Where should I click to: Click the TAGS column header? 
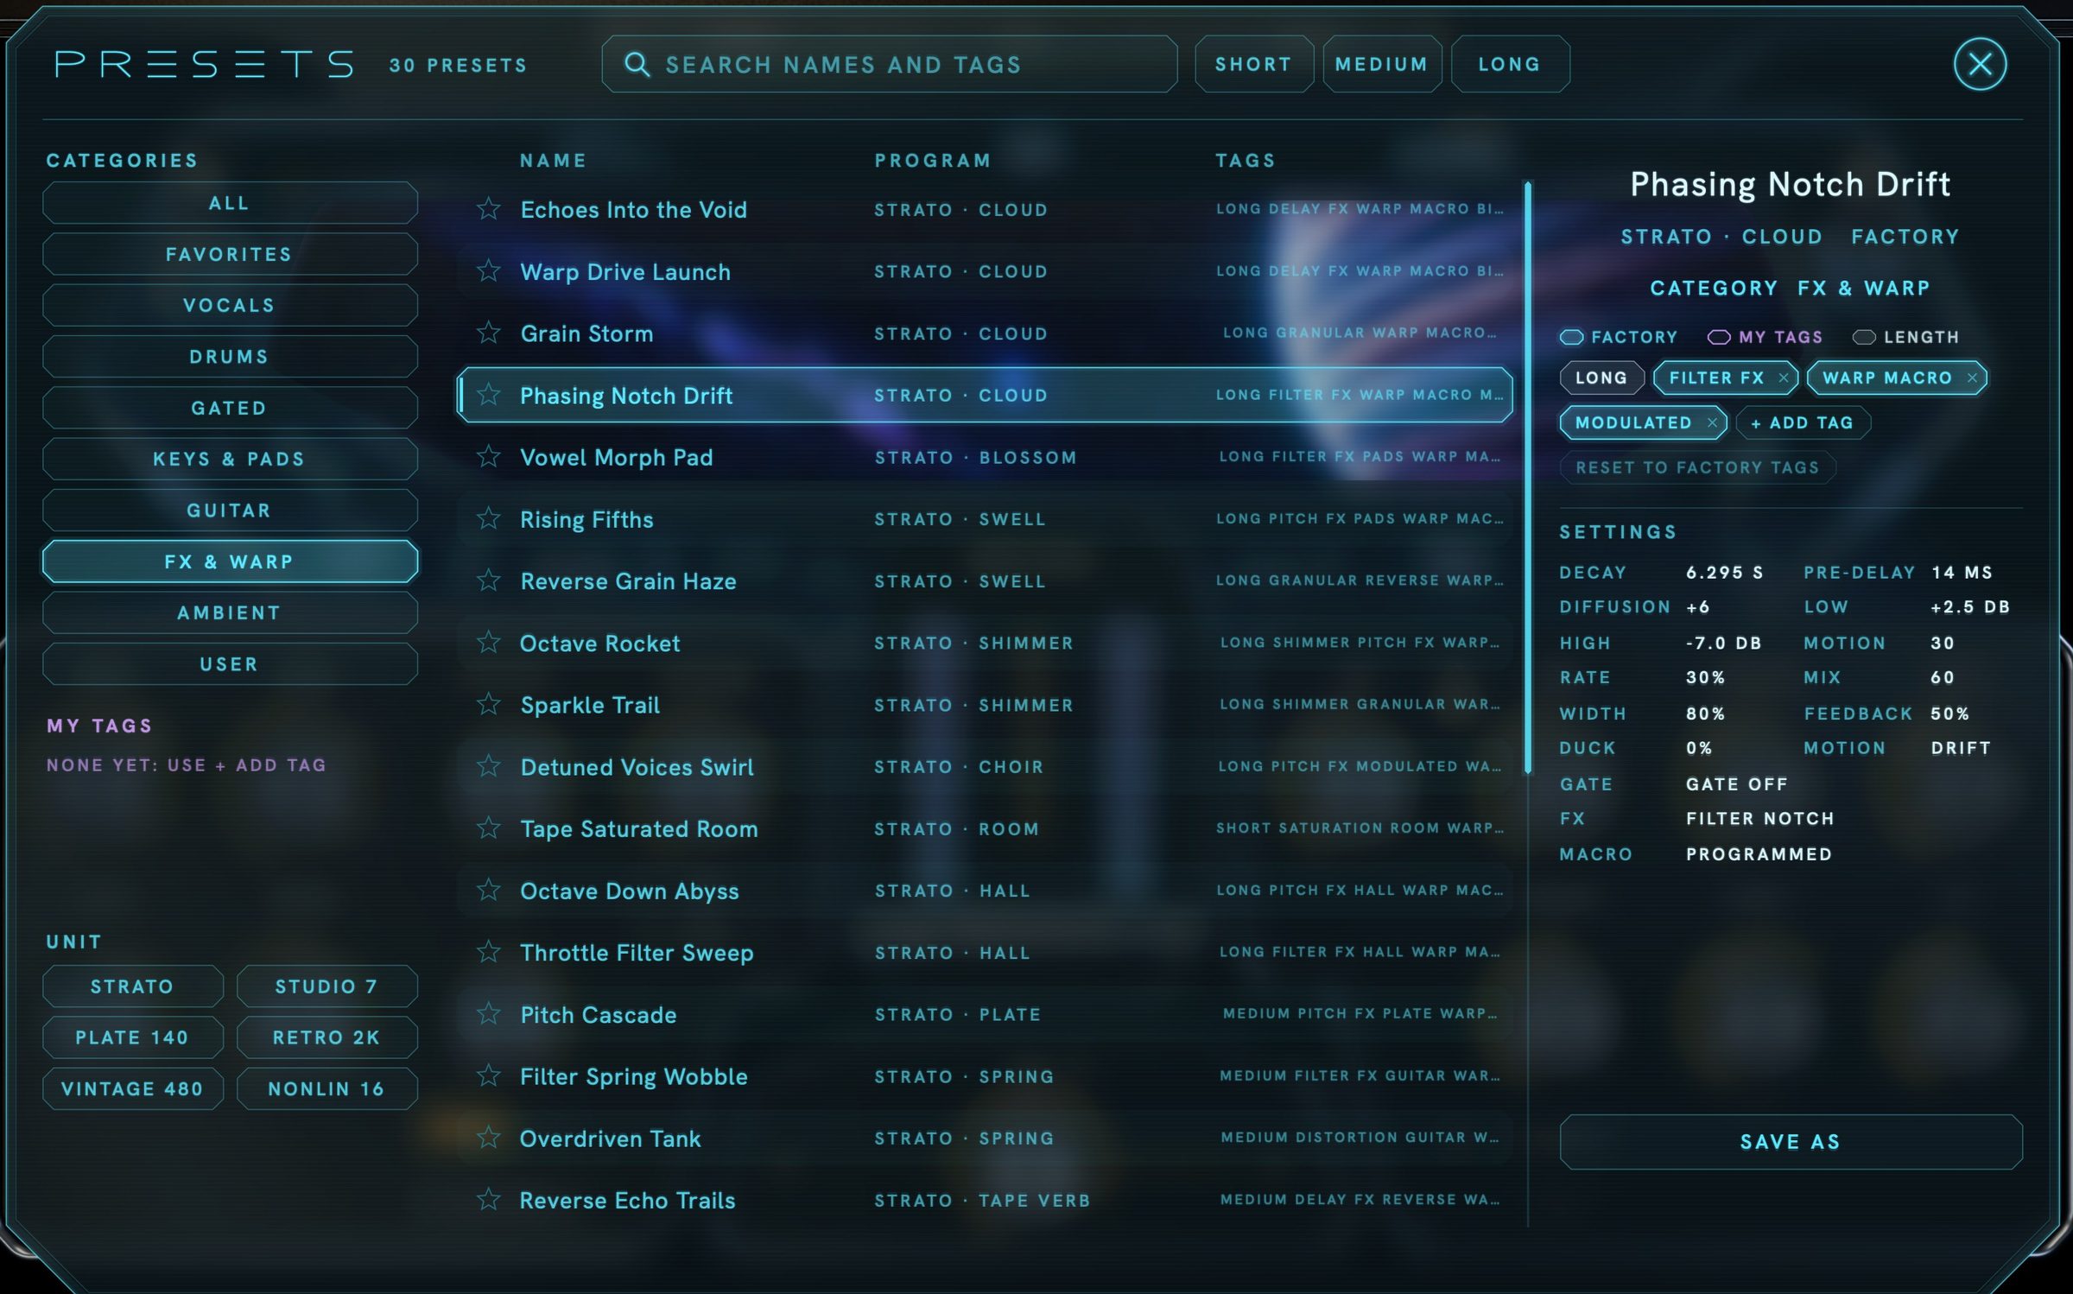1246,161
